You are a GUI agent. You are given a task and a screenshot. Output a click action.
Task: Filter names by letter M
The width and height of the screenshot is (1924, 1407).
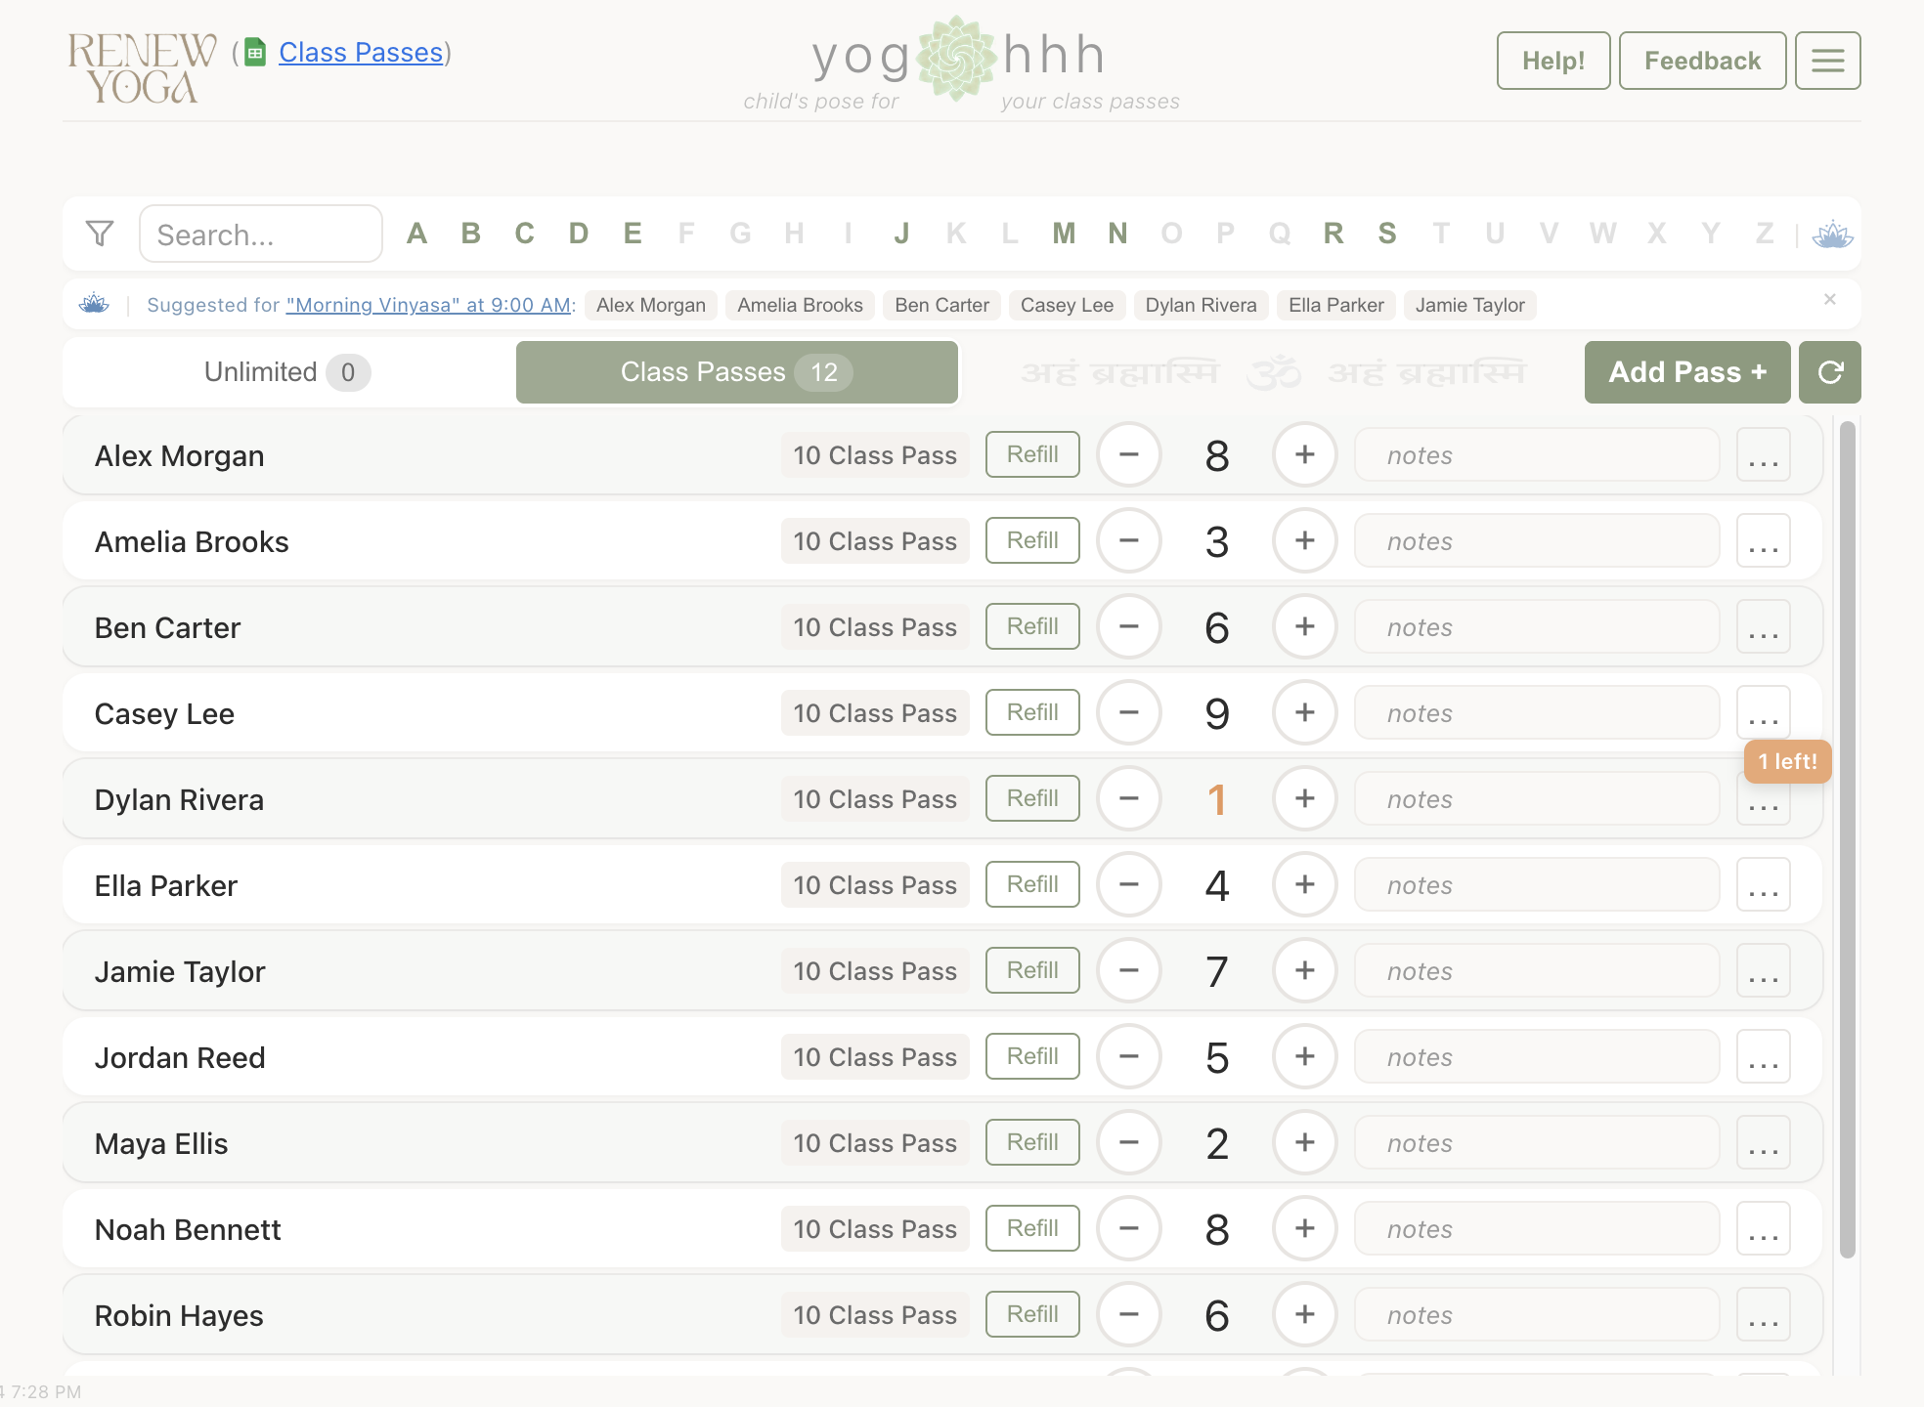[x=1064, y=234]
